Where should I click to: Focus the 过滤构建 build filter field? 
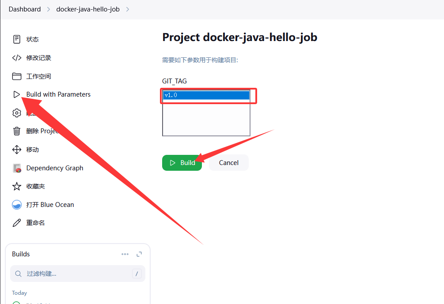[78, 274]
